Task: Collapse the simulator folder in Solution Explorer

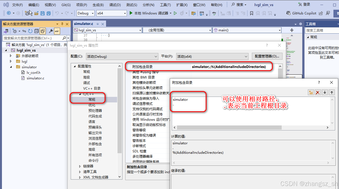Action: [x=11, y=67]
